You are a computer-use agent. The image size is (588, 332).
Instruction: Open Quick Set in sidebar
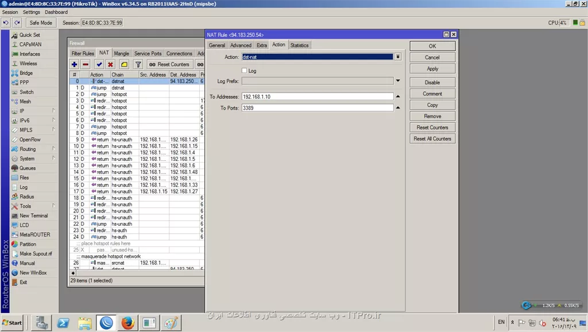(x=29, y=35)
